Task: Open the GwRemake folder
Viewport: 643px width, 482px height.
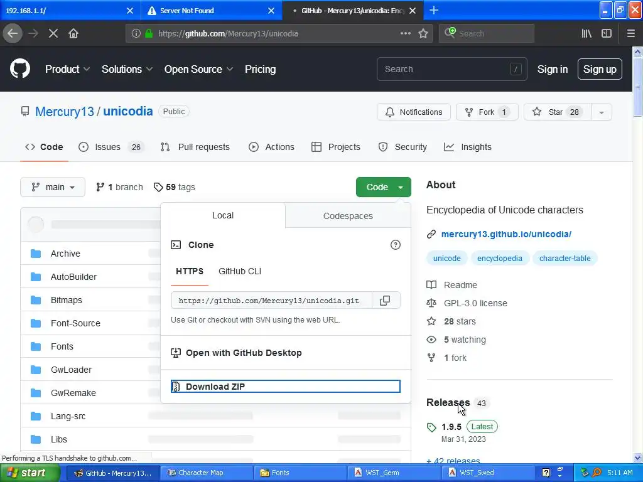Action: pos(73,393)
